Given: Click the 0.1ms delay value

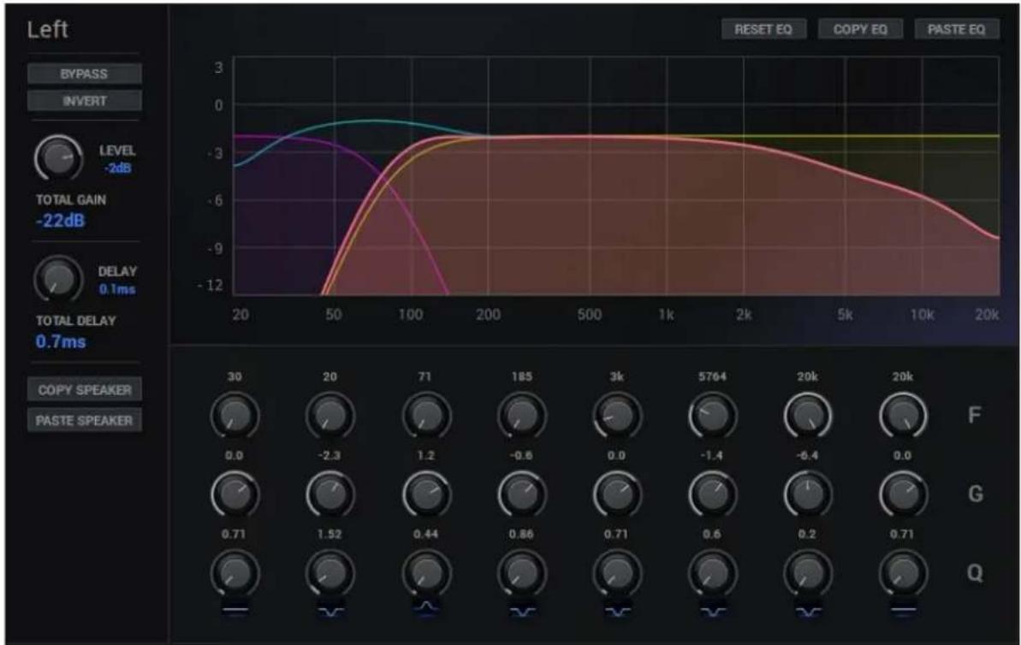Looking at the screenshot, I should (117, 290).
